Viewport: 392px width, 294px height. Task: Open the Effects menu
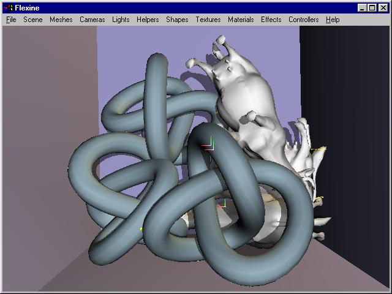coord(271,20)
